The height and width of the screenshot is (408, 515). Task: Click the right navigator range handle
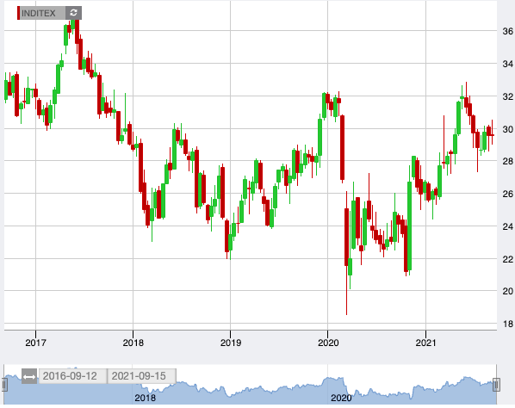click(496, 385)
